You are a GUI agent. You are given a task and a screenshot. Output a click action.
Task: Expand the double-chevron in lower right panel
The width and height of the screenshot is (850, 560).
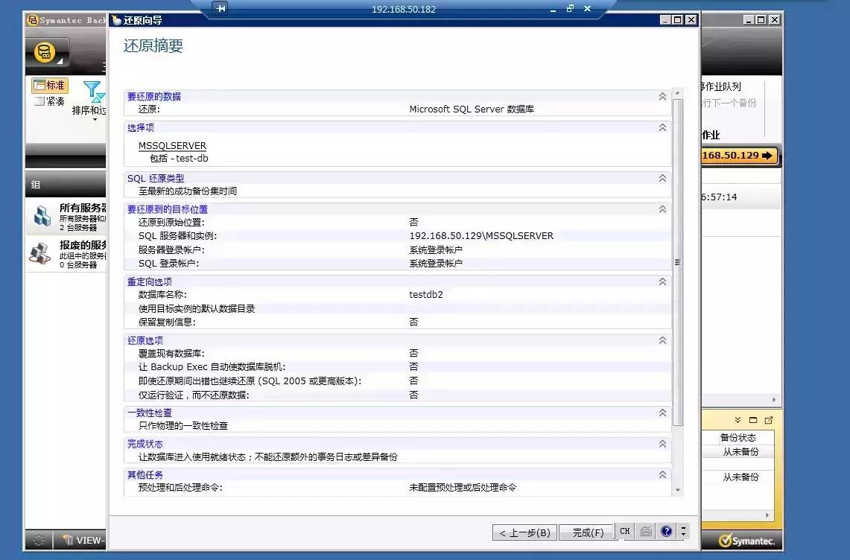click(738, 420)
